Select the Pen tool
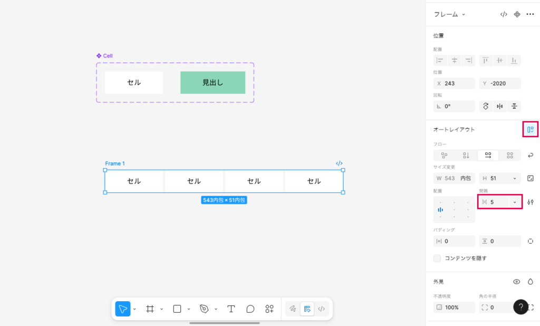 (204, 309)
